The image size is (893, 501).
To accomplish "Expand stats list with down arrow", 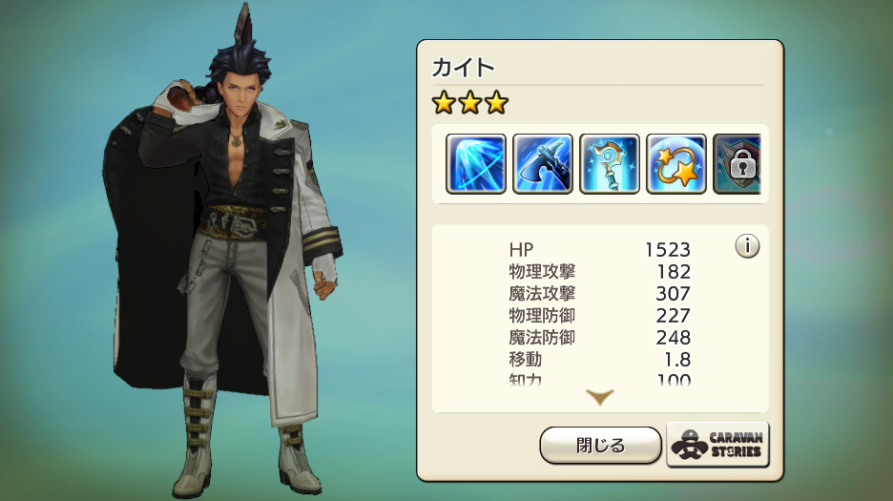I will click(x=600, y=397).
